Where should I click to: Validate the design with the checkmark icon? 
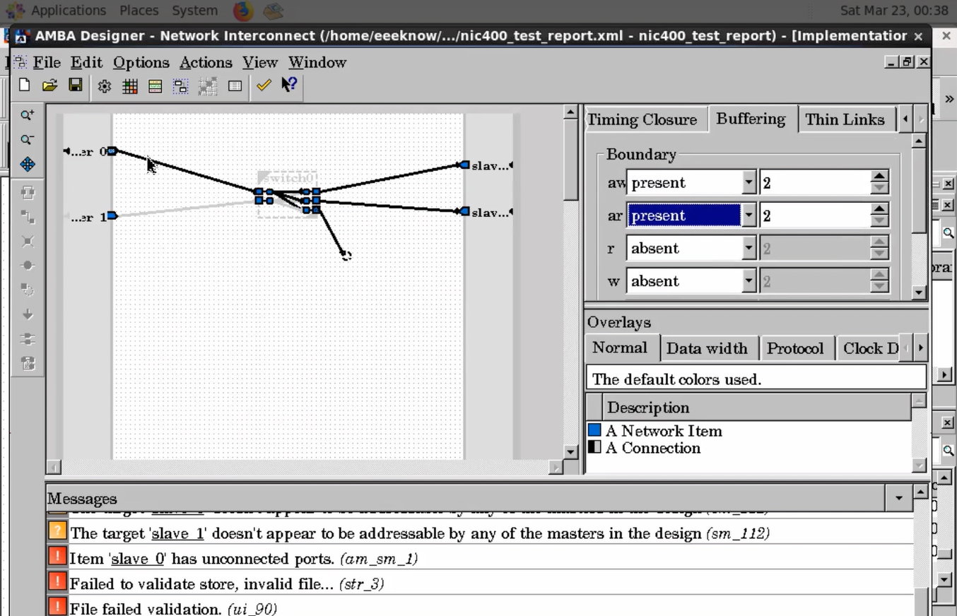click(264, 85)
